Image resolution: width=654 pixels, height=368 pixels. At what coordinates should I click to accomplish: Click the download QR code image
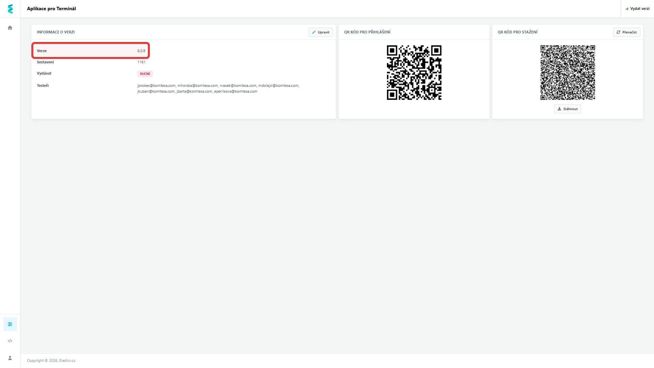click(567, 73)
